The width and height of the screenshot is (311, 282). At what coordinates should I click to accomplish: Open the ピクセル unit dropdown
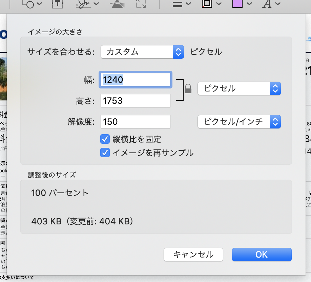[239, 89]
